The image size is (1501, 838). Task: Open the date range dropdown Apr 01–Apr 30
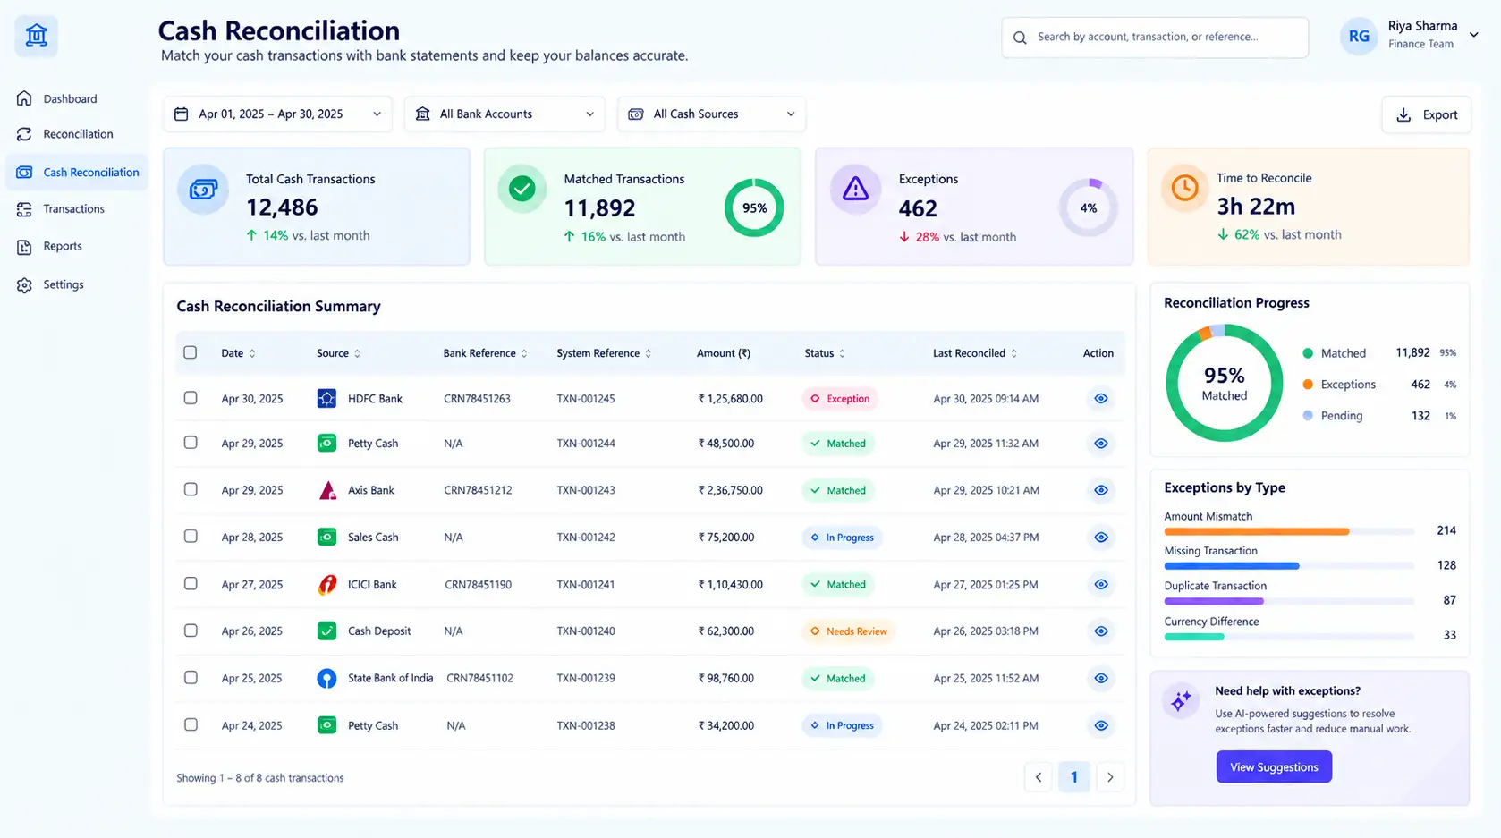click(x=277, y=114)
